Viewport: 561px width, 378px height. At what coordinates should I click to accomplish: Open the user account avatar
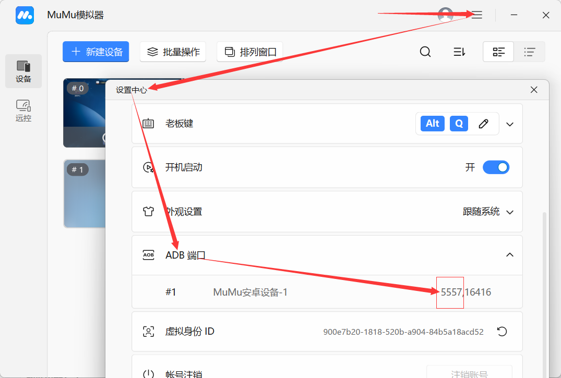446,15
